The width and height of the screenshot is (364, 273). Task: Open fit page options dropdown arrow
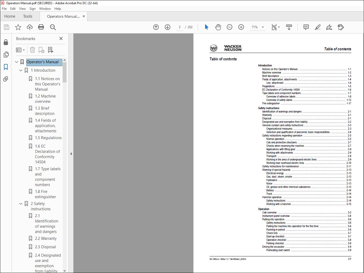(279, 27)
